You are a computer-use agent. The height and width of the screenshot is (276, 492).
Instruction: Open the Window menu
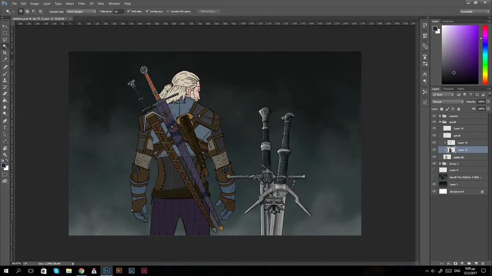[x=114, y=3]
